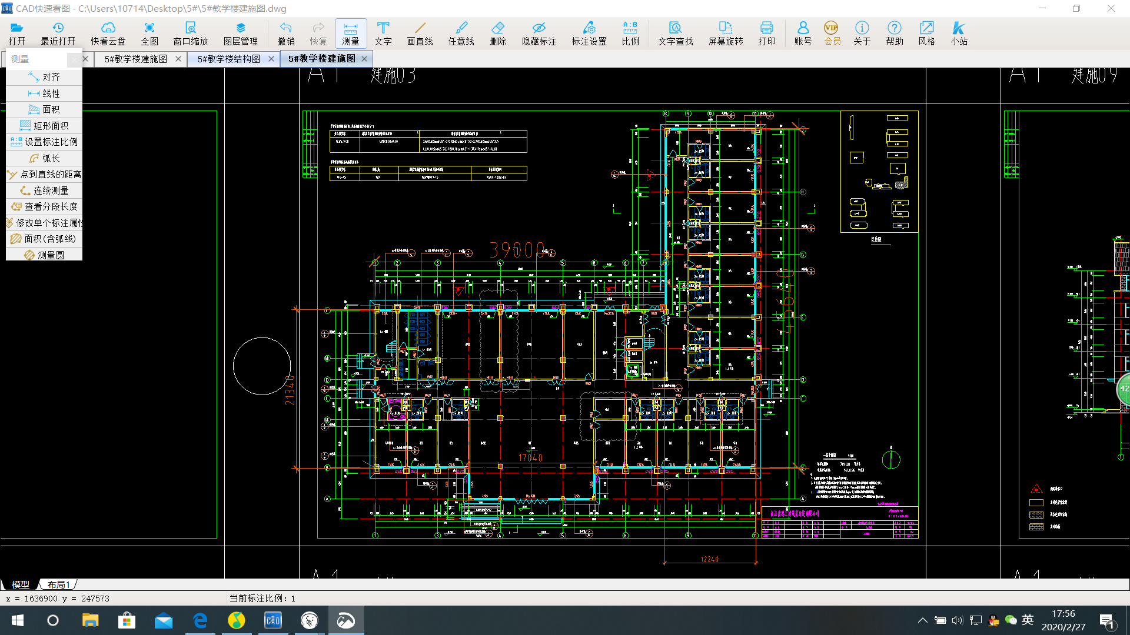Image resolution: width=1130 pixels, height=635 pixels.
Task: Toggle the 测量 measure tool
Action: point(351,34)
